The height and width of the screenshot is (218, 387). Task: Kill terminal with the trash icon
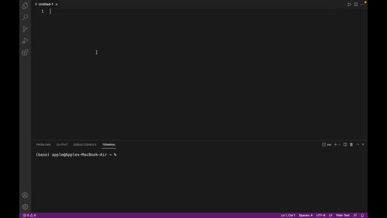pos(351,145)
